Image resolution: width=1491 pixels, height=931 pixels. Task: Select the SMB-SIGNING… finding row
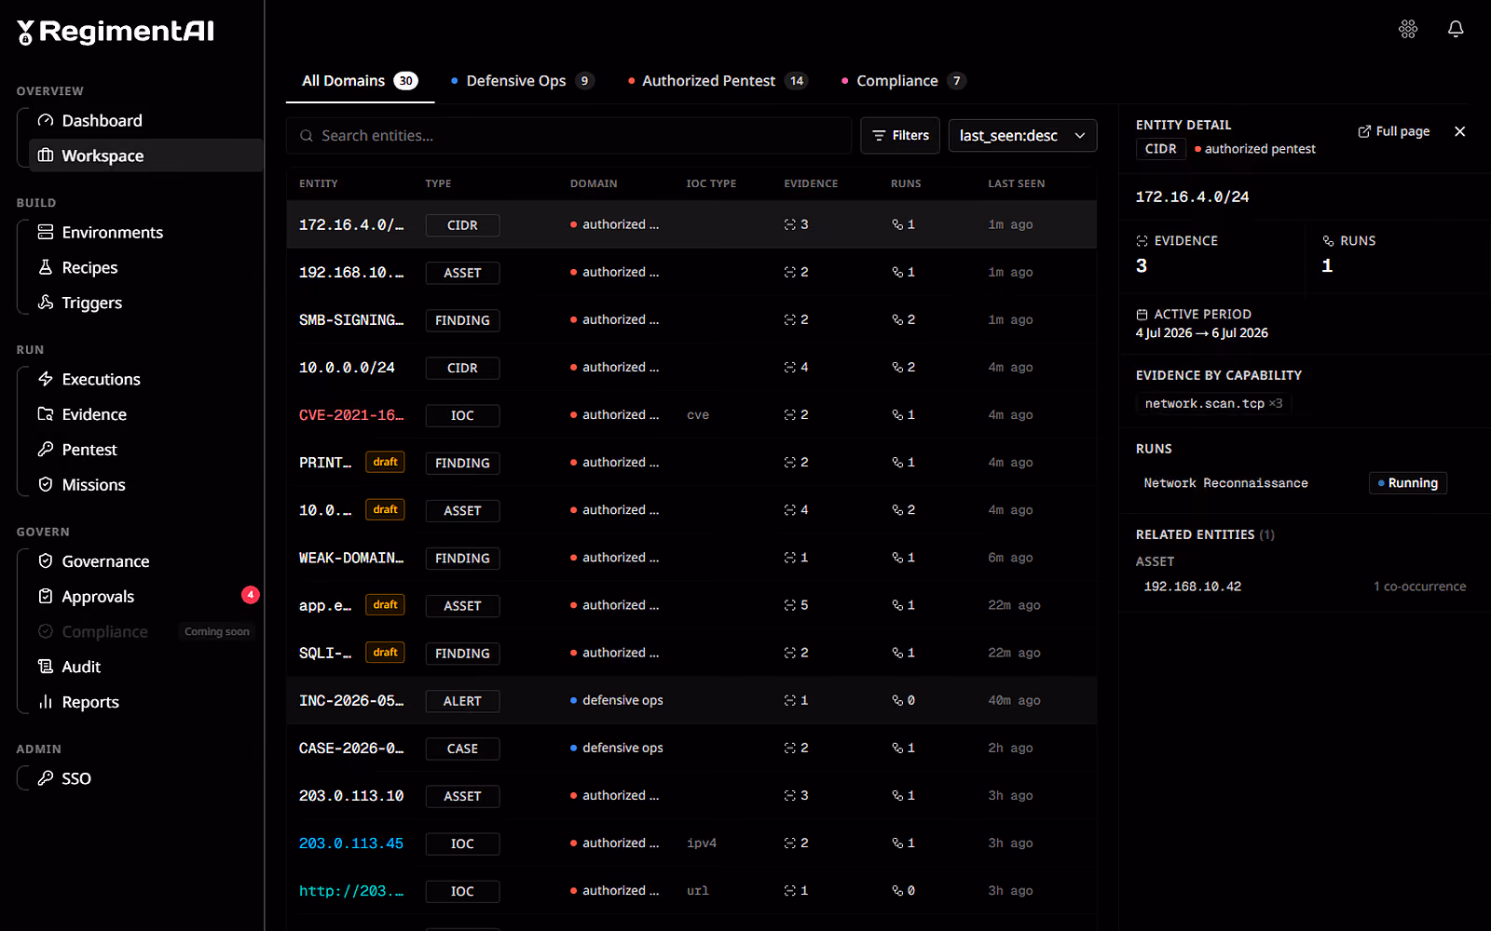691,320
